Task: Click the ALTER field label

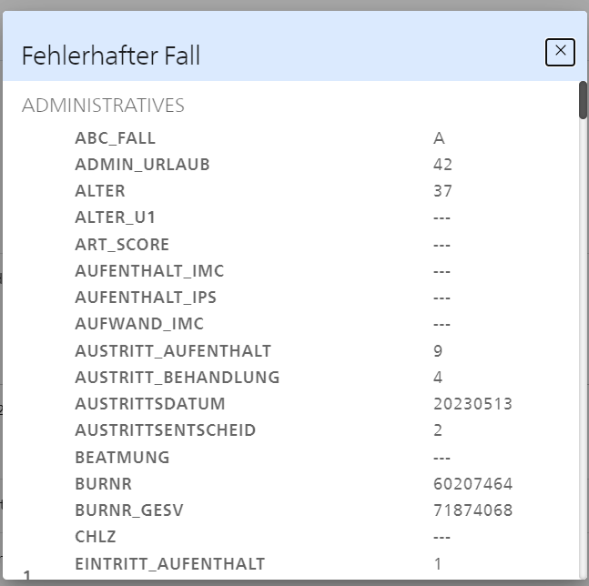Action: click(100, 191)
